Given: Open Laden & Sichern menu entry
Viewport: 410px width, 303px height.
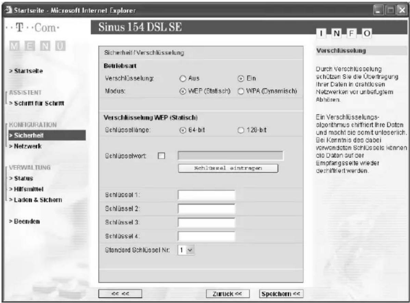Looking at the screenshot, I should click(x=36, y=200).
